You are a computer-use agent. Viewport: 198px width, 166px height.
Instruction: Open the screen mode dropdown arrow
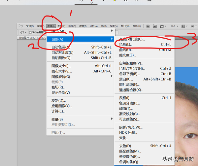point(196,26)
